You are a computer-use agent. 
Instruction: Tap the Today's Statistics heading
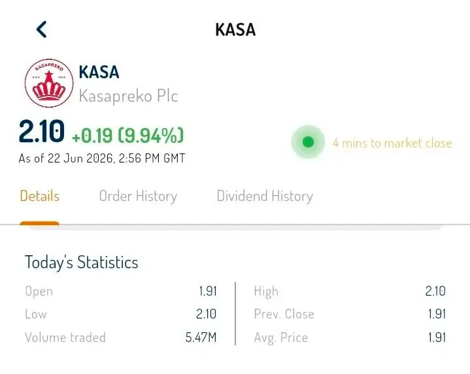pyautogui.click(x=82, y=262)
